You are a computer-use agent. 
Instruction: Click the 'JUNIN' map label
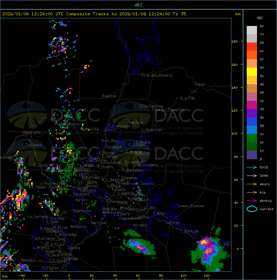point(123,202)
